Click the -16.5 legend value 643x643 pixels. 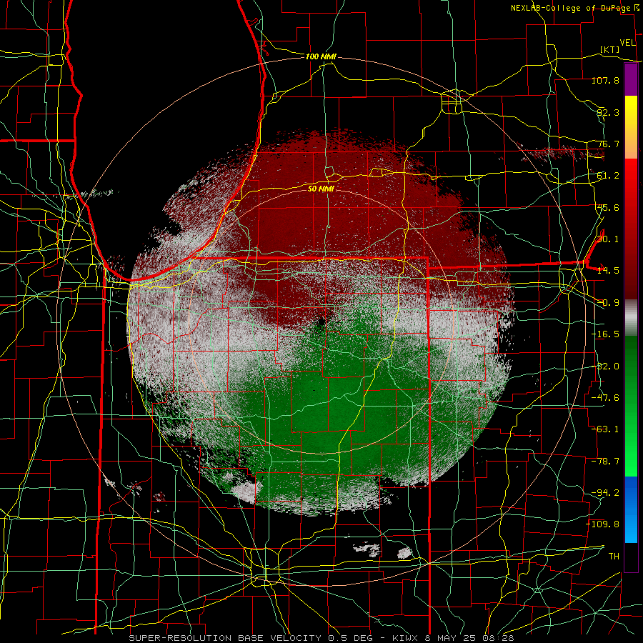605,334
